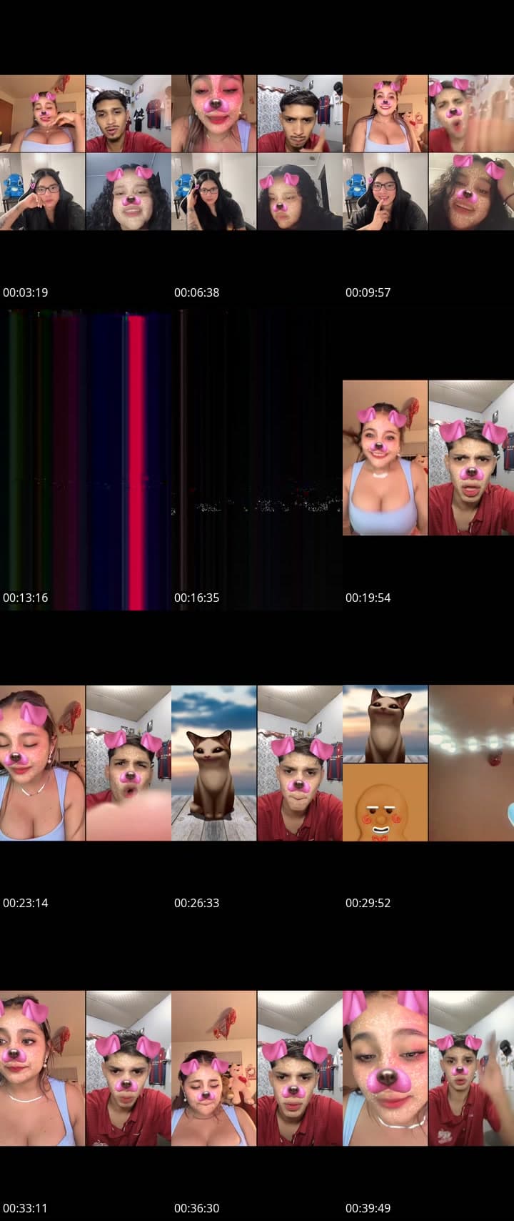
Task: Click the 00:36:30 timestamp text
Action: click(197, 1208)
